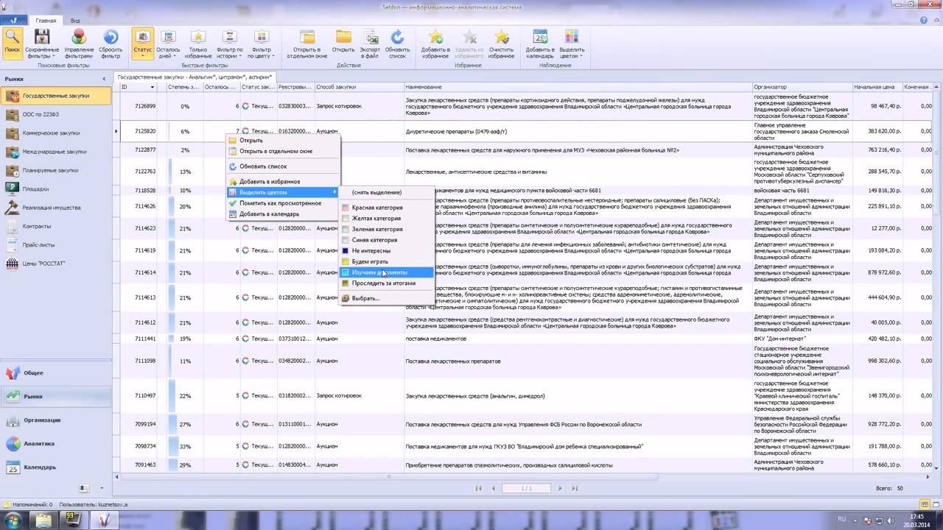This screenshot has height=530, width=943.
Task: Pick the Красная категория color
Action: point(386,208)
